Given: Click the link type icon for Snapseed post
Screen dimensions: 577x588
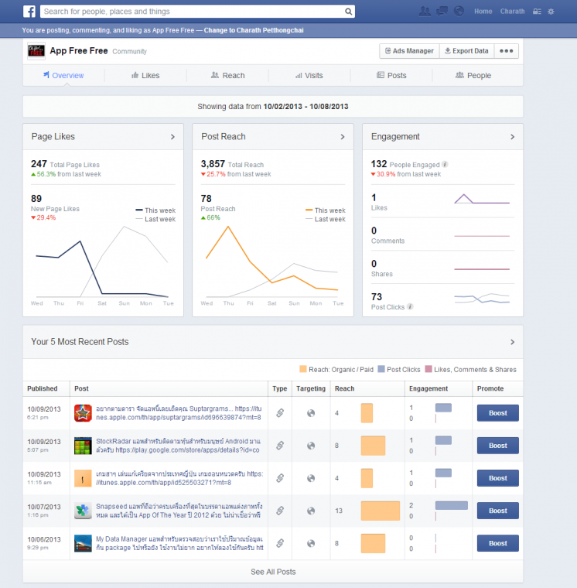Looking at the screenshot, I should coord(280,511).
